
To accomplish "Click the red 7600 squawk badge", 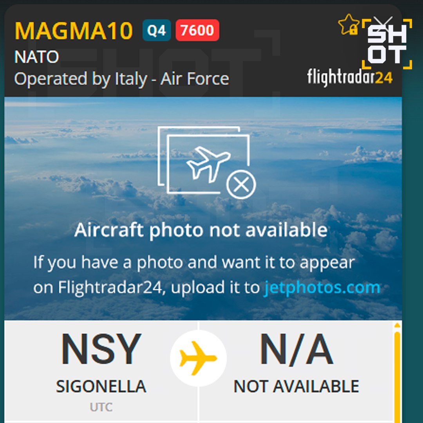I will [x=197, y=30].
